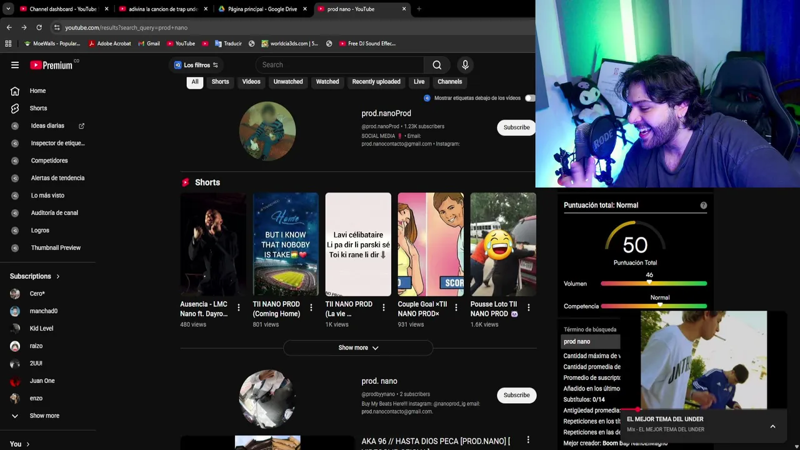Open the Adobe Acrobat bookmark
The width and height of the screenshot is (800, 450).
[x=109, y=44]
